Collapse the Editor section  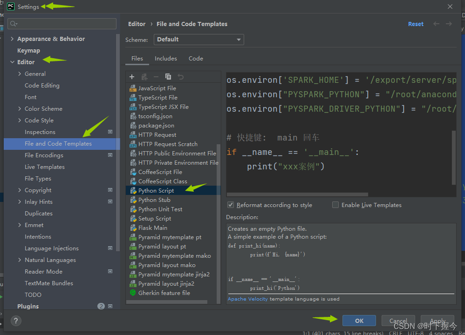point(12,62)
